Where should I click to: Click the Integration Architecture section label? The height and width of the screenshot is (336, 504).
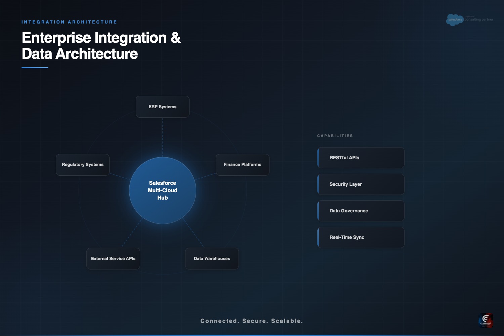click(x=69, y=22)
